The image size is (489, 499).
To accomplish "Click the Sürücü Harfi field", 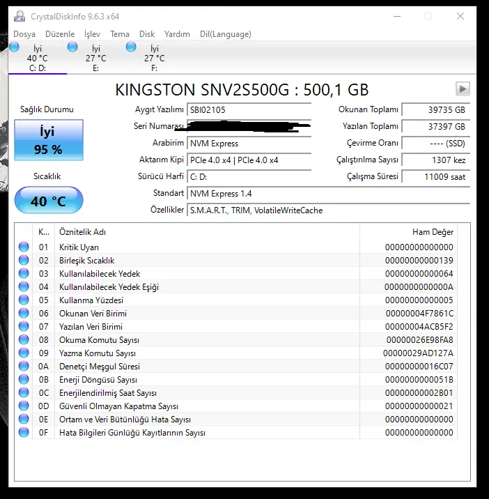I will click(249, 177).
